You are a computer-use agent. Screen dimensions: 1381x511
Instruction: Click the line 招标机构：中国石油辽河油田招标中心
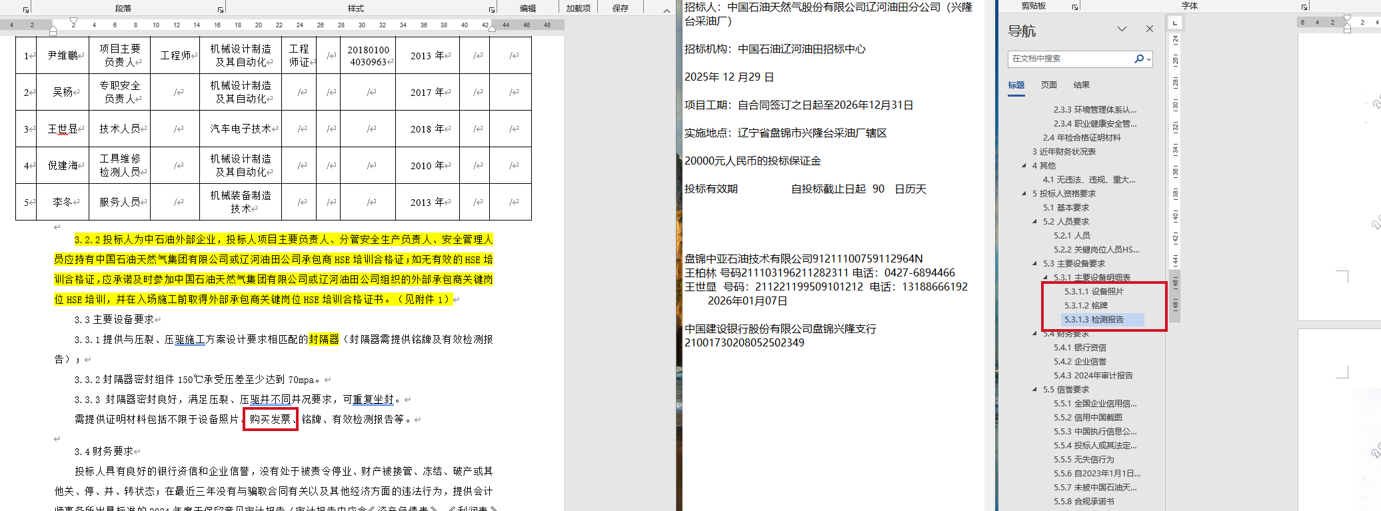774,49
